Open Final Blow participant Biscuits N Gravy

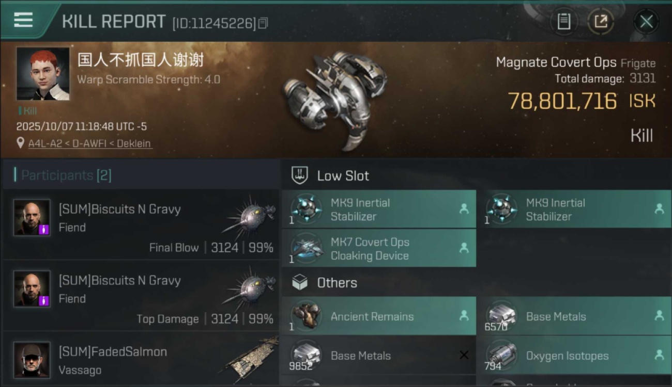point(141,224)
